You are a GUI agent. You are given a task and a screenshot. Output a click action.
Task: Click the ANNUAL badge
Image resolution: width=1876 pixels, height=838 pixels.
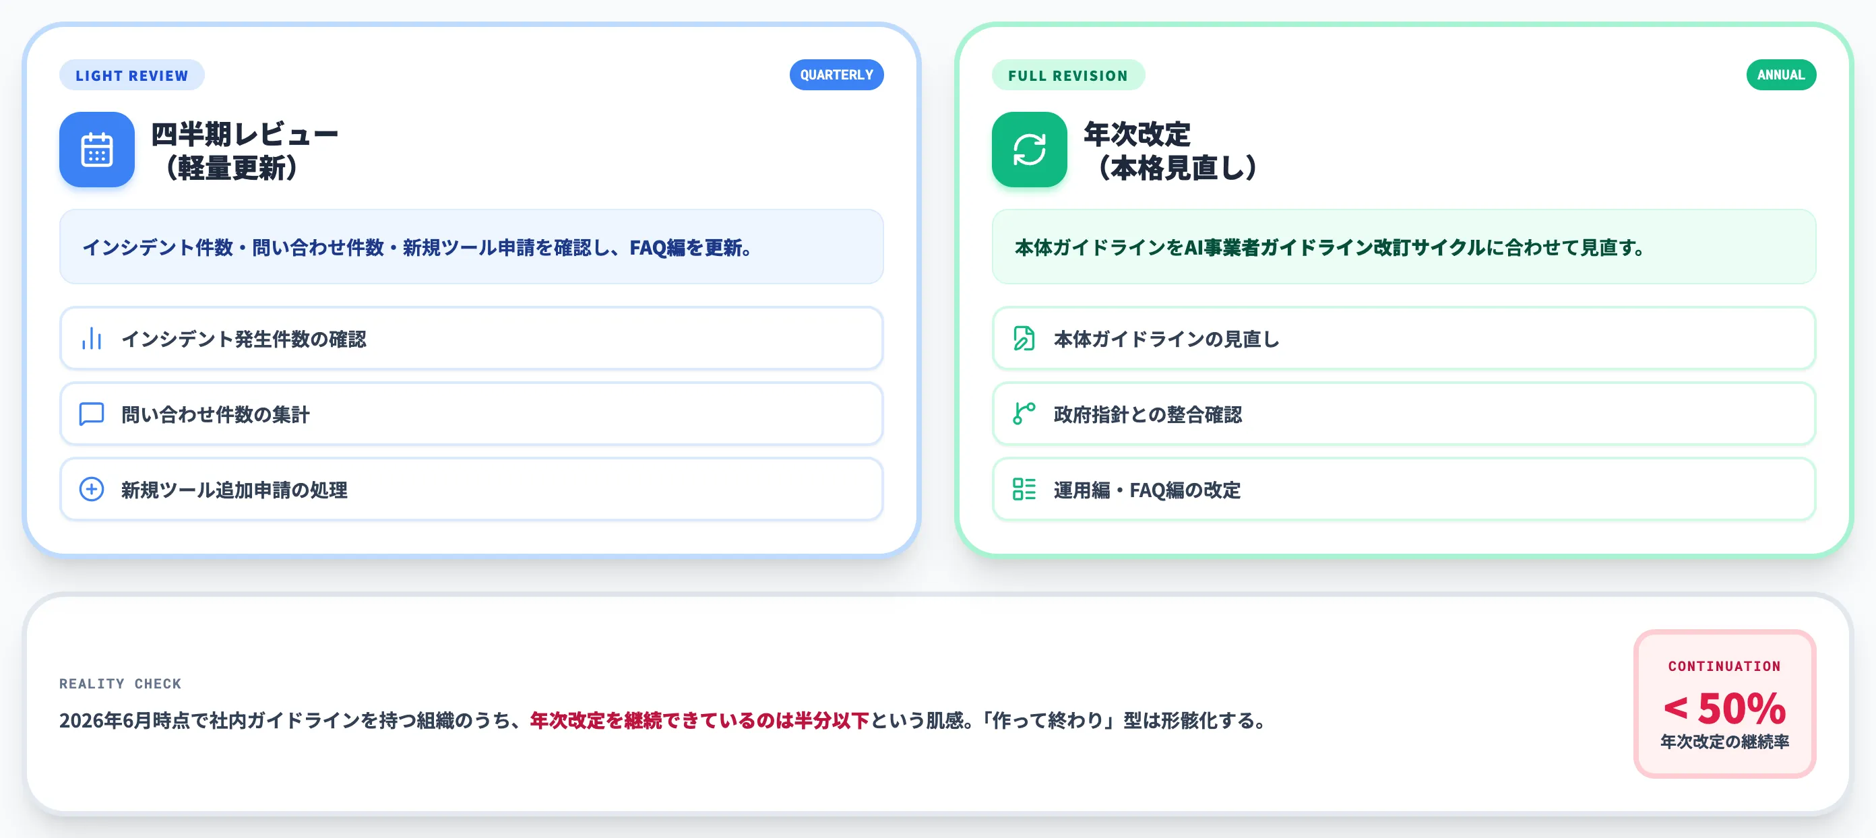click(x=1780, y=75)
